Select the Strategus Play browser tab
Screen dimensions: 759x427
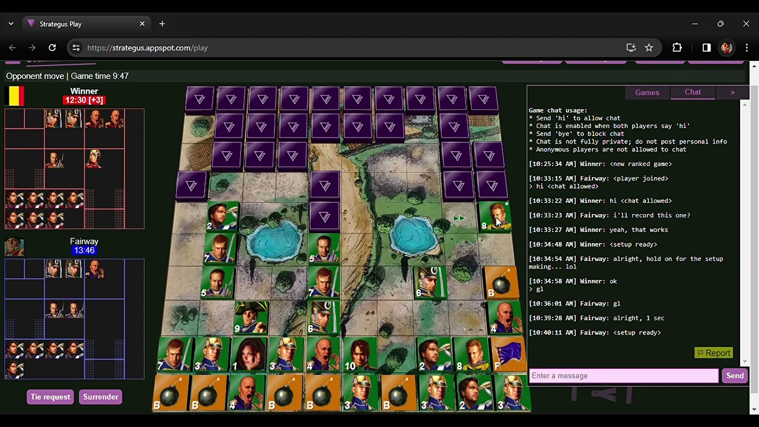click(x=87, y=24)
